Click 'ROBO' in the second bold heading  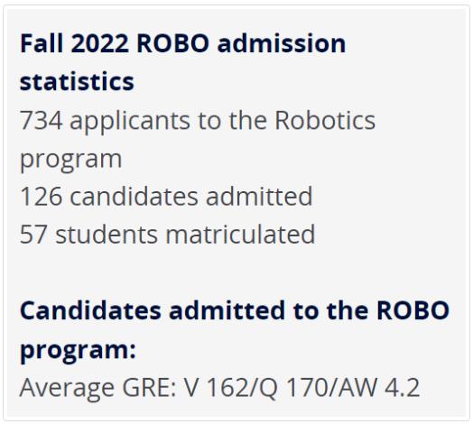tap(413, 310)
